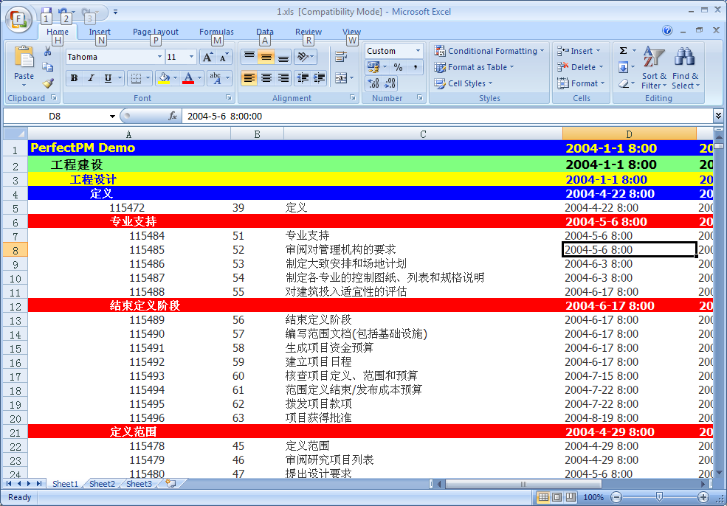The width and height of the screenshot is (727, 506).
Task: Apply red Font Color
Action: 188,78
